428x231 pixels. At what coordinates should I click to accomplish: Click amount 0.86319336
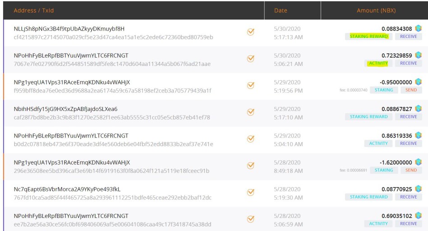click(x=396, y=136)
